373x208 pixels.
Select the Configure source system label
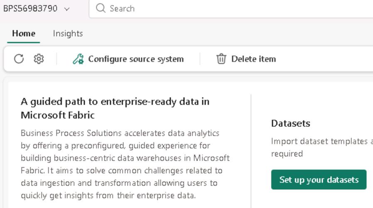tap(136, 59)
